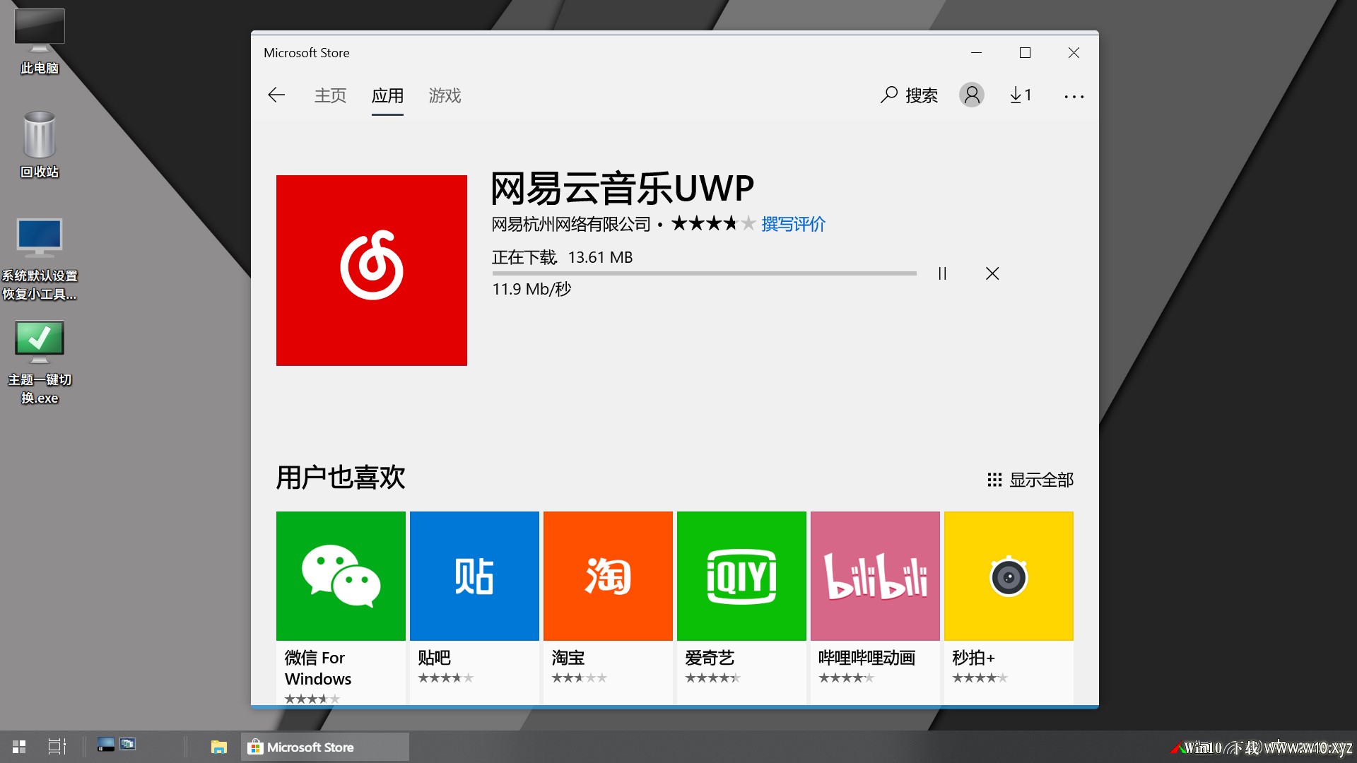
Task: Select the 回收站 desktop icon
Action: click(40, 145)
